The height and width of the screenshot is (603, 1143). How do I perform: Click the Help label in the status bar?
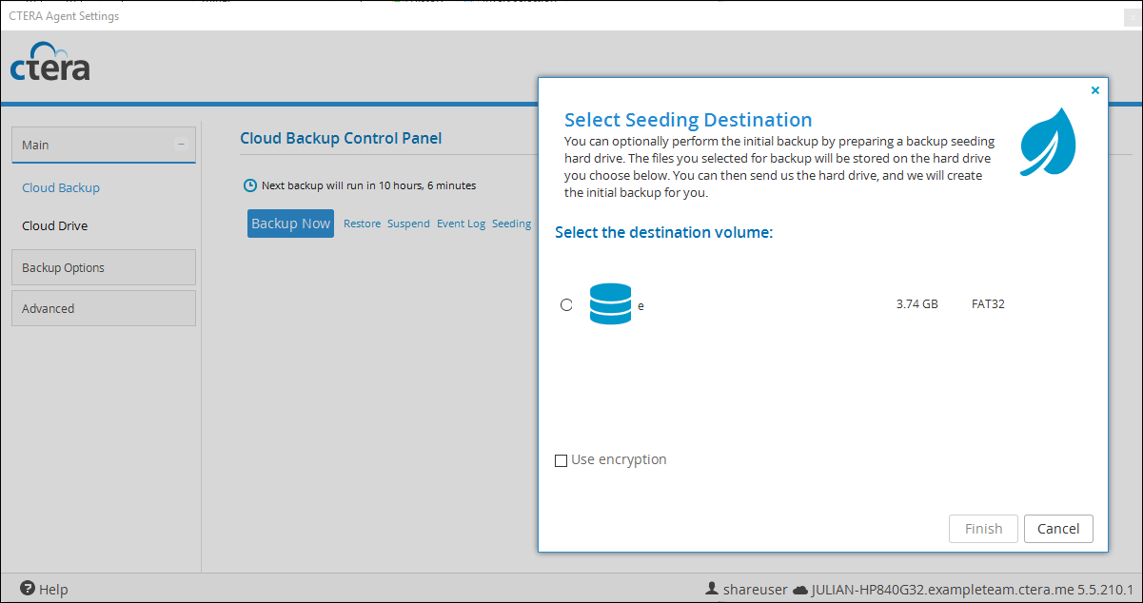pyautogui.click(x=53, y=590)
